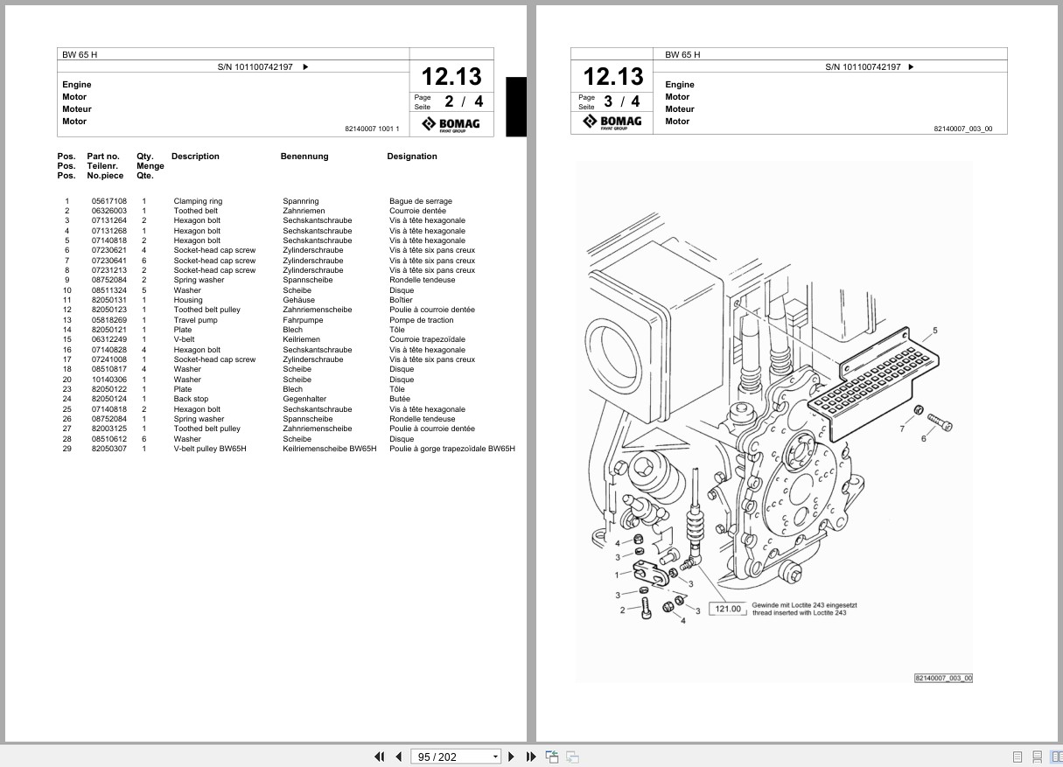Click the BOMAG logo on the right page
This screenshot has height=767, width=1063.
point(612,122)
